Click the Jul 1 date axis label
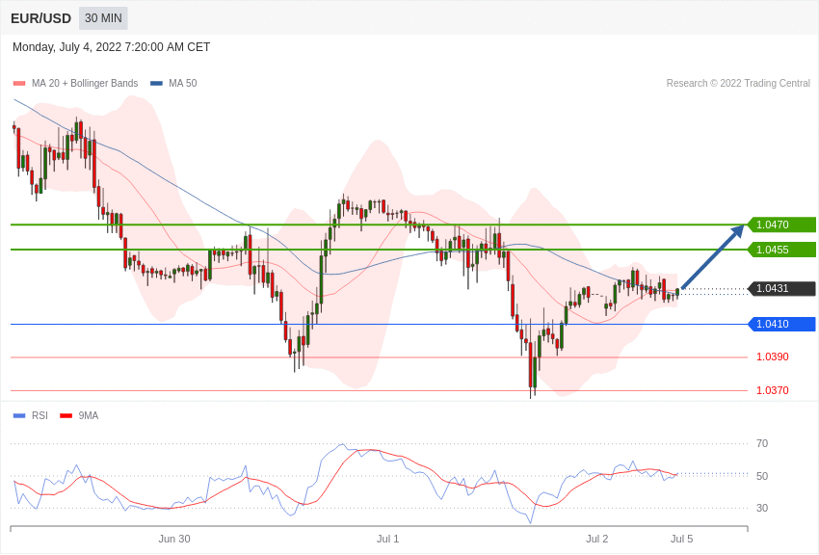The width and height of the screenshot is (819, 555). [x=388, y=539]
